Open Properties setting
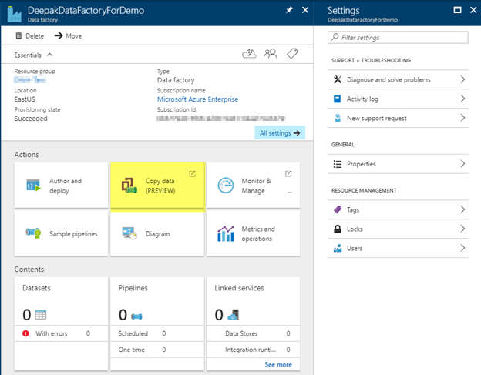This screenshot has height=375, width=481. 398,164
